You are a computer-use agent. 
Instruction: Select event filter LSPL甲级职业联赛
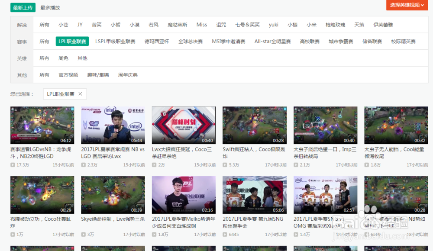pos(115,42)
